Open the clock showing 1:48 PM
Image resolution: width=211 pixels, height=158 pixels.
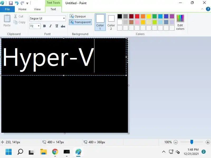191,152
